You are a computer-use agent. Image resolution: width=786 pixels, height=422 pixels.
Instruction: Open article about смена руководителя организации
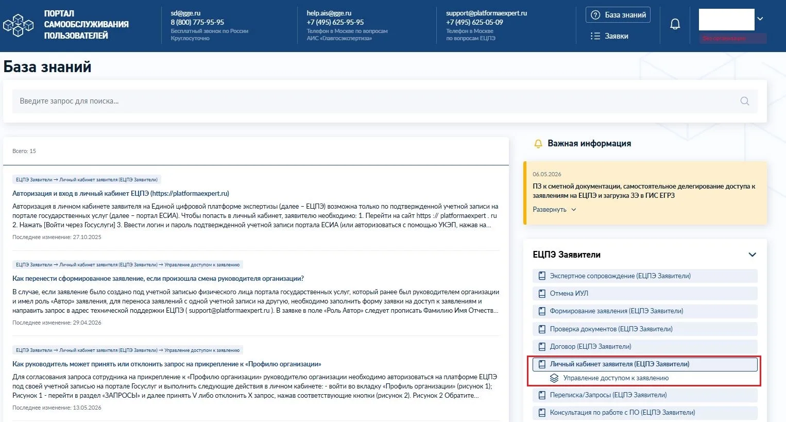[x=158, y=279]
